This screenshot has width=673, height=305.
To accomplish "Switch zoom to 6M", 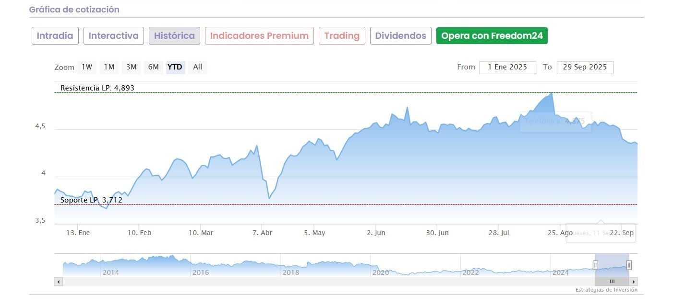I will tap(153, 67).
